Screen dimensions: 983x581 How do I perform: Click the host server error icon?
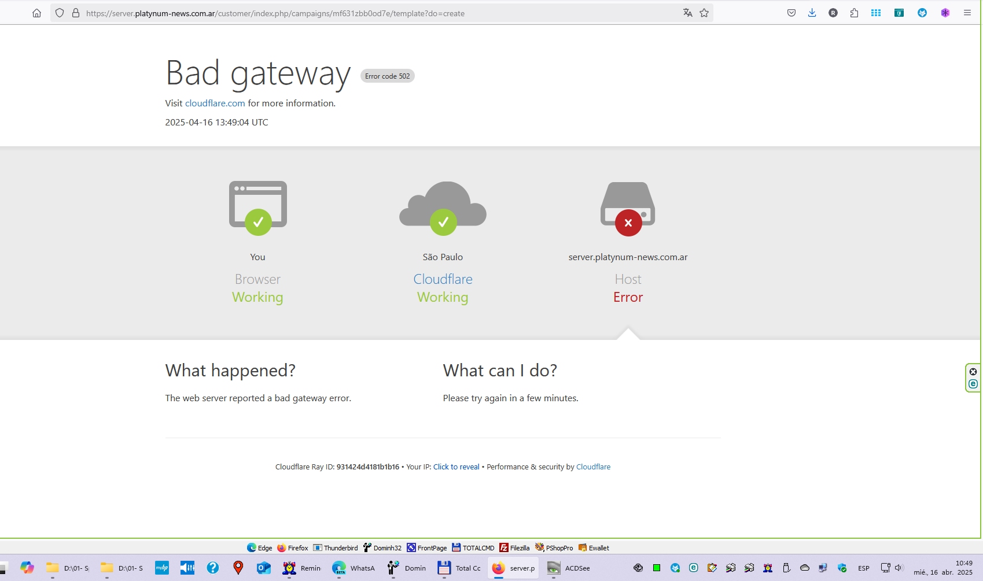tap(628, 209)
